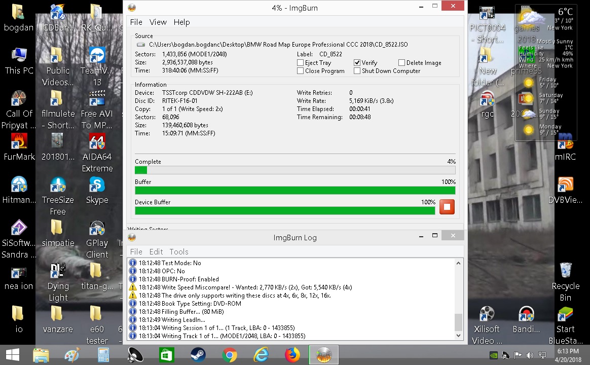
Task: Select the GPlay Client desktop icon
Action: (x=97, y=239)
